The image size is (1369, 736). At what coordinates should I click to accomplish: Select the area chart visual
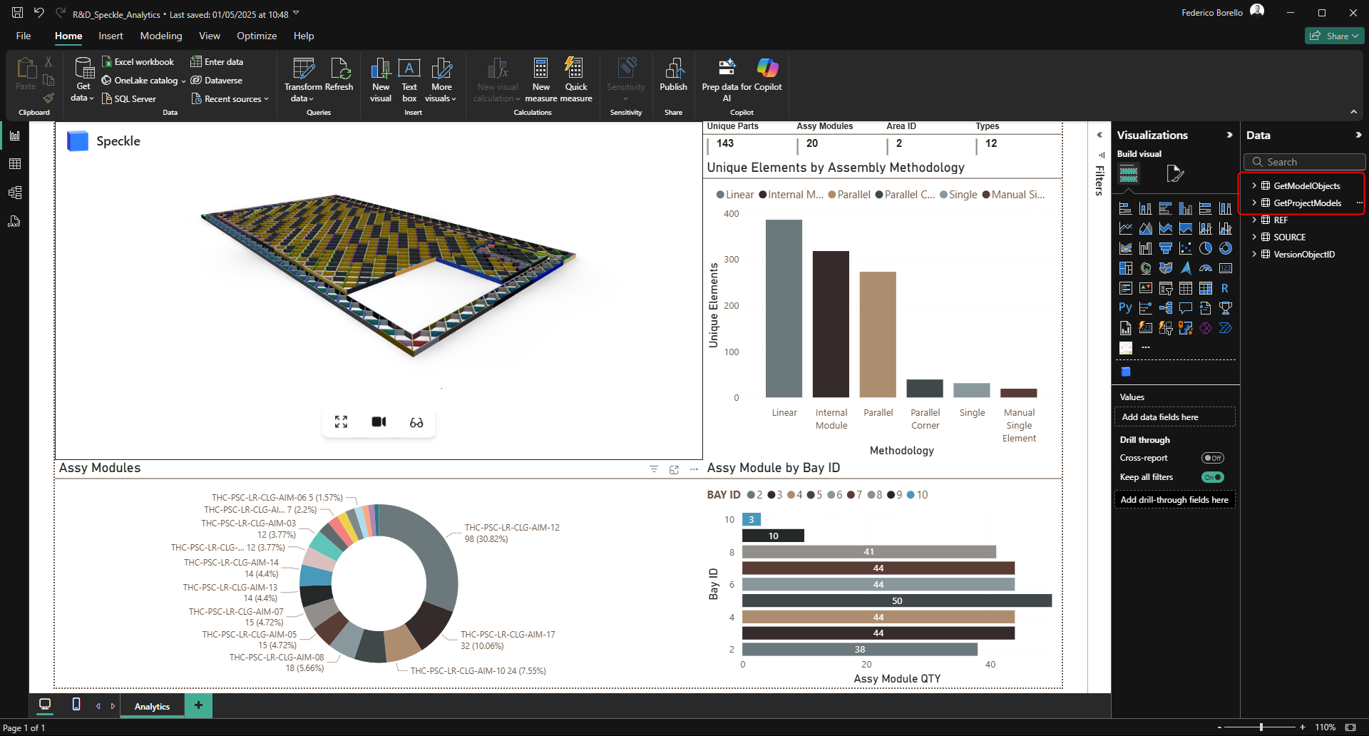[1146, 228]
